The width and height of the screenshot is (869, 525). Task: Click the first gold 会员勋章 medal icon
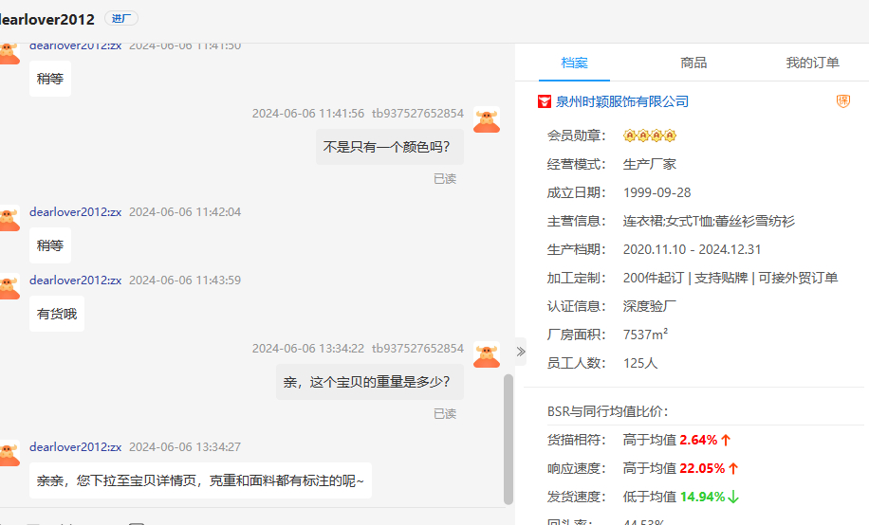click(629, 136)
